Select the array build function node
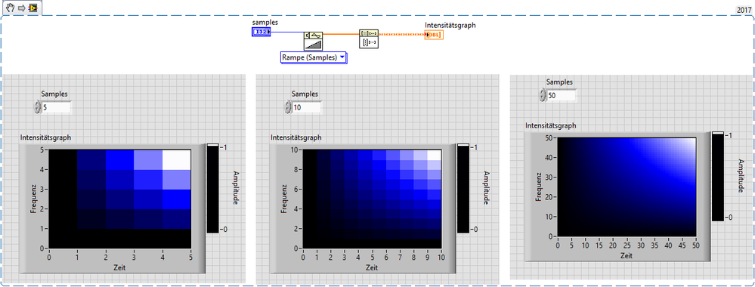The image size is (755, 287). coord(369,39)
